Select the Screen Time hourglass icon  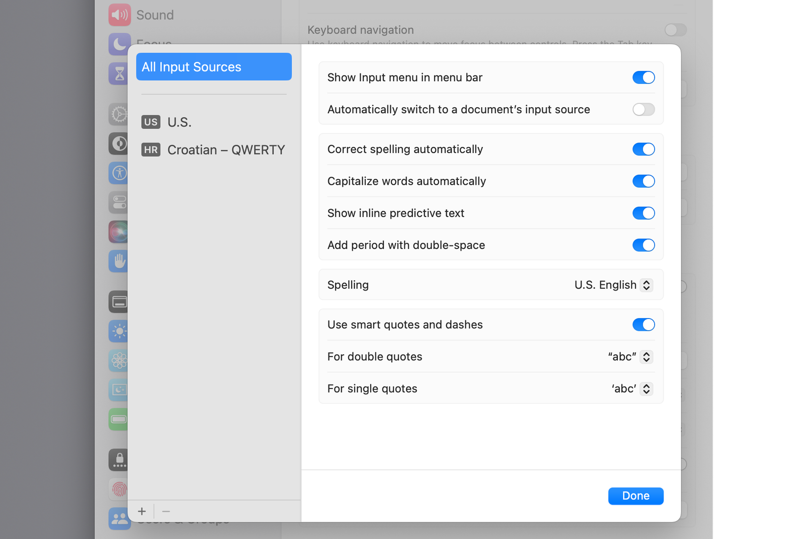click(118, 73)
